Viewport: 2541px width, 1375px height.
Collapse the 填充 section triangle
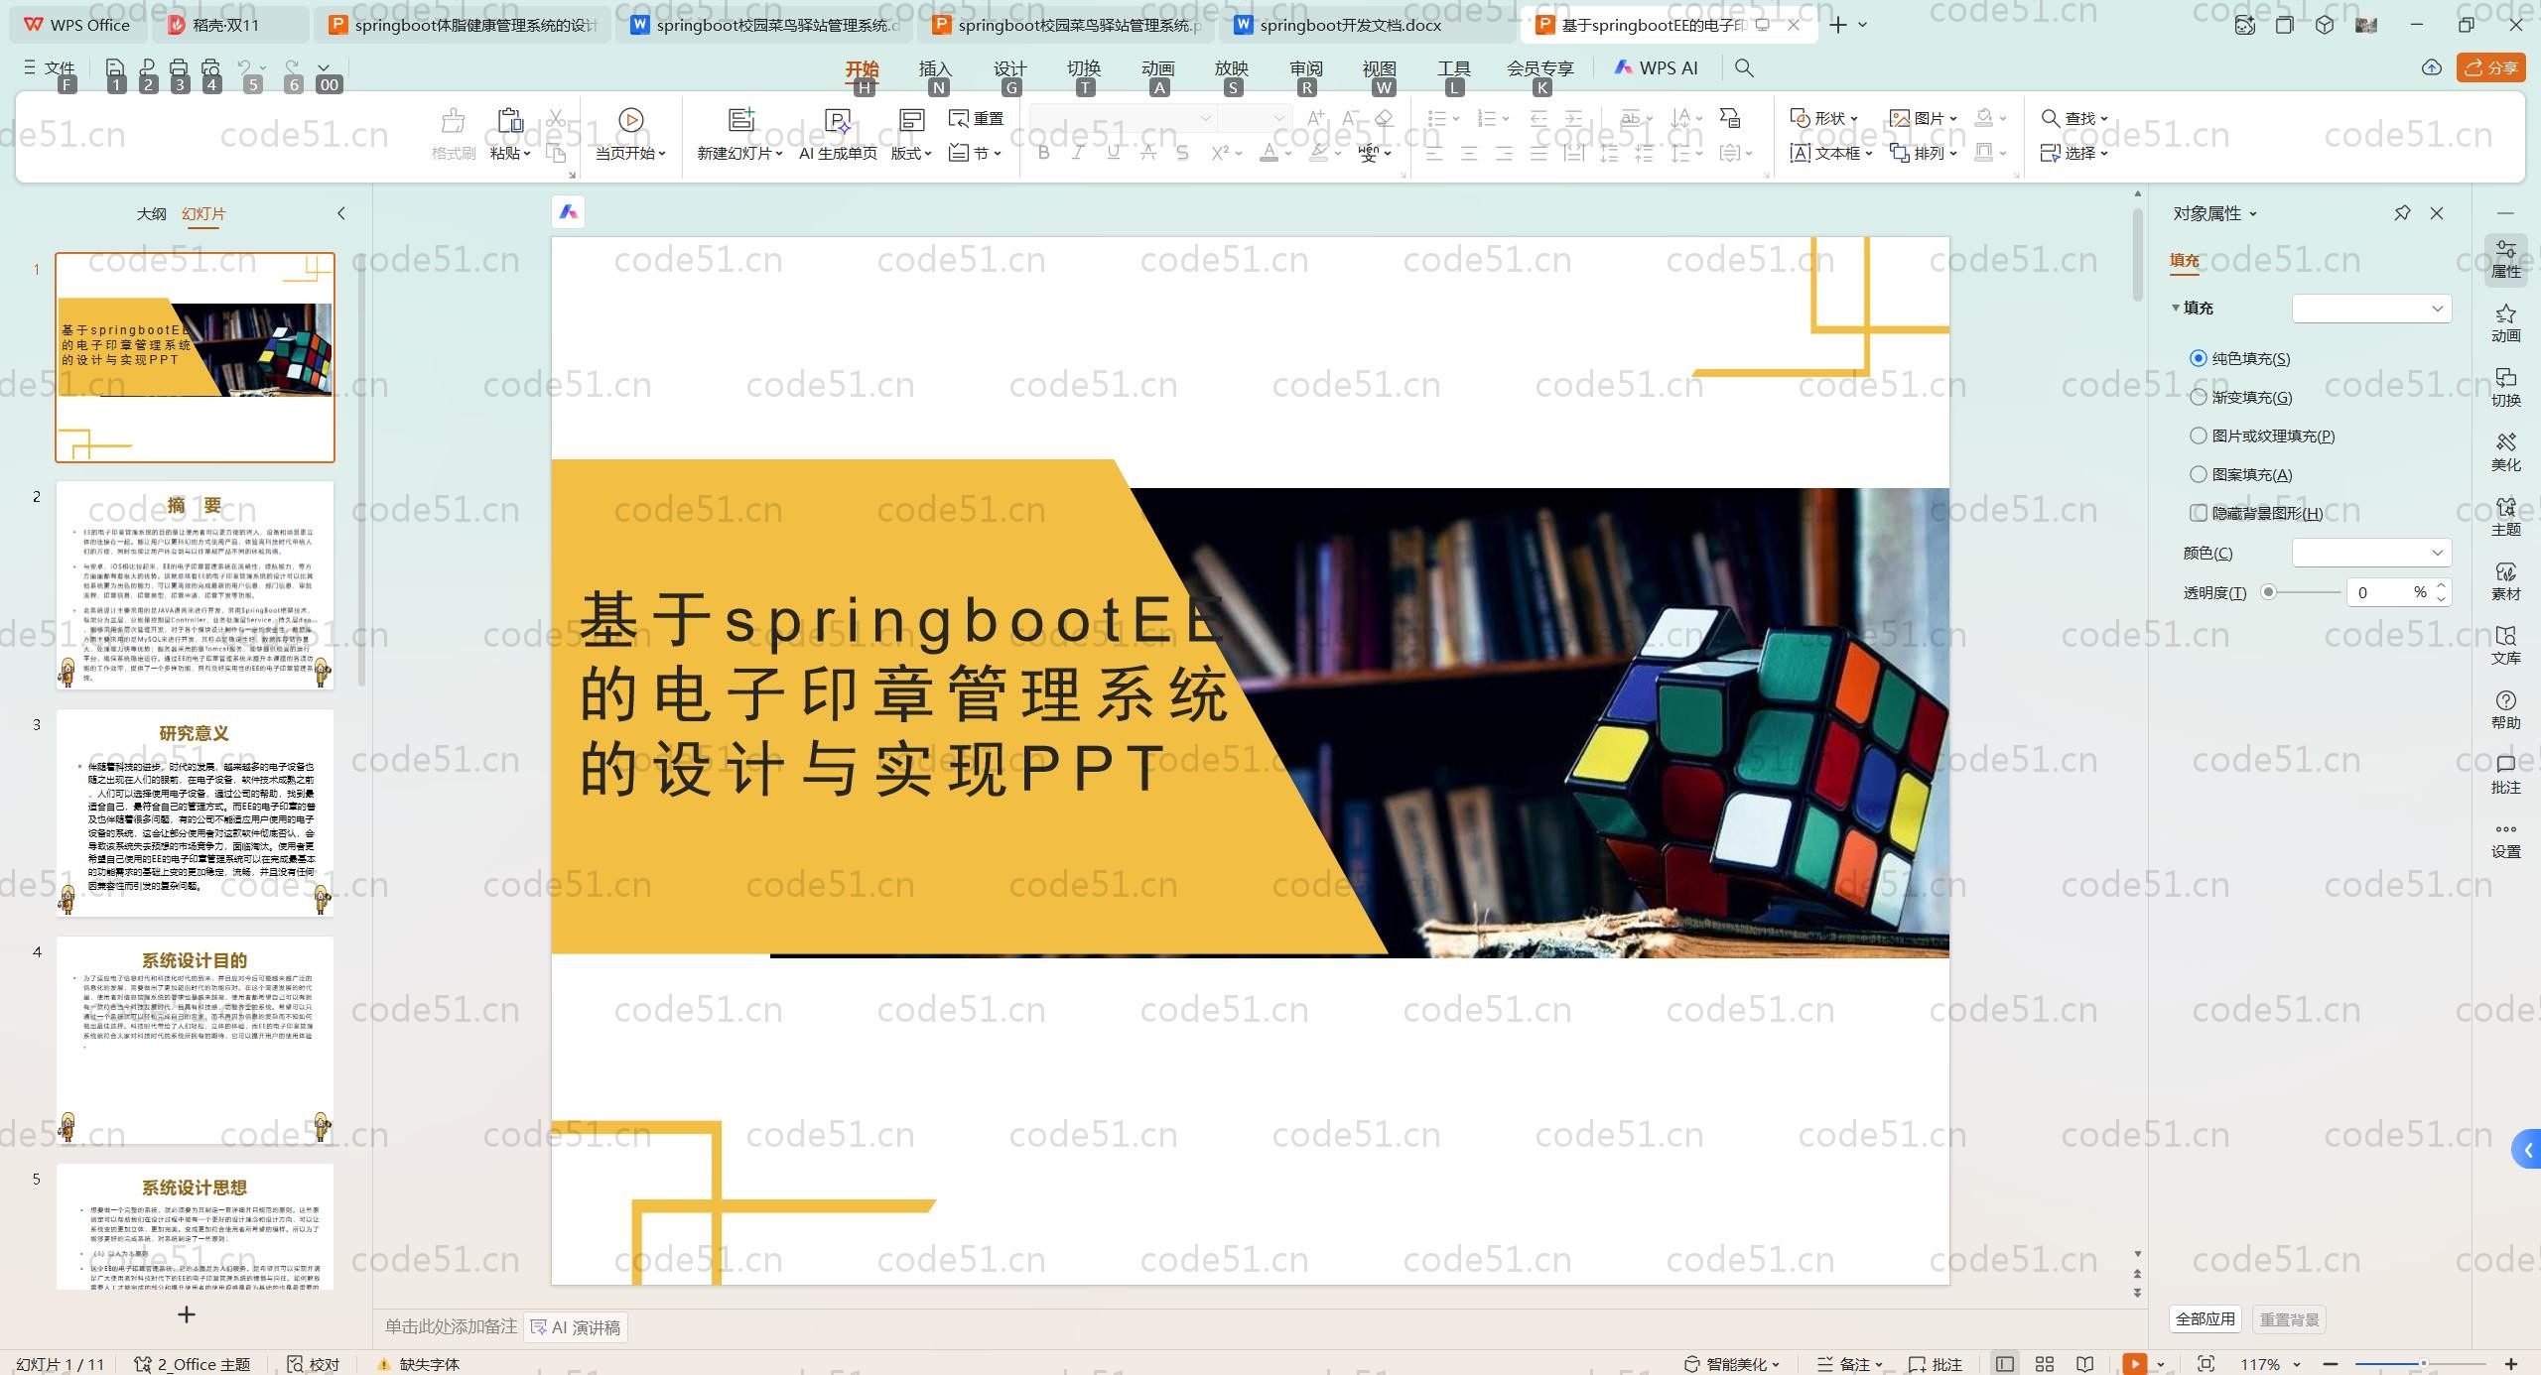tap(2176, 308)
